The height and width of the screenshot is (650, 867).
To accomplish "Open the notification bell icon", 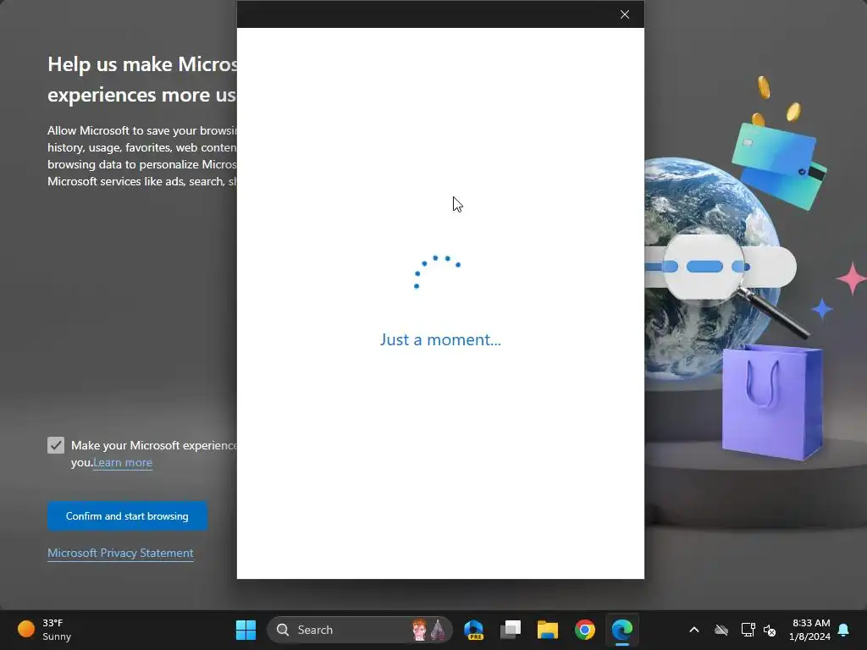I will point(844,630).
